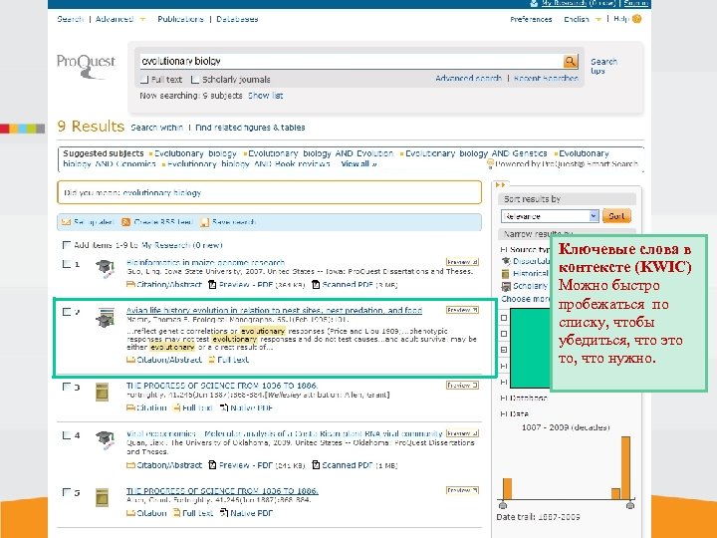
Task: Expand the Database filter
Action: tap(504, 398)
